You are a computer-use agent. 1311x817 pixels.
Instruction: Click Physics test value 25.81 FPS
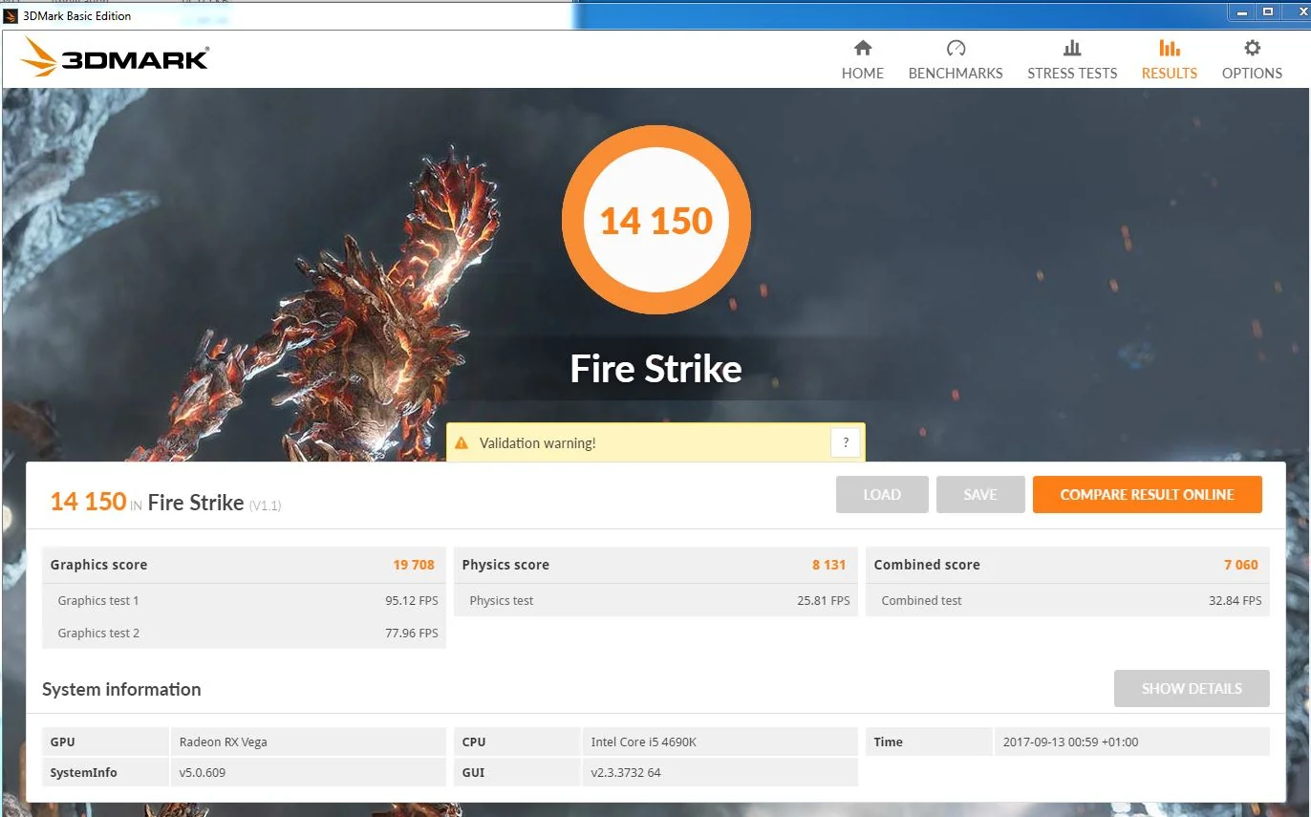coord(824,601)
